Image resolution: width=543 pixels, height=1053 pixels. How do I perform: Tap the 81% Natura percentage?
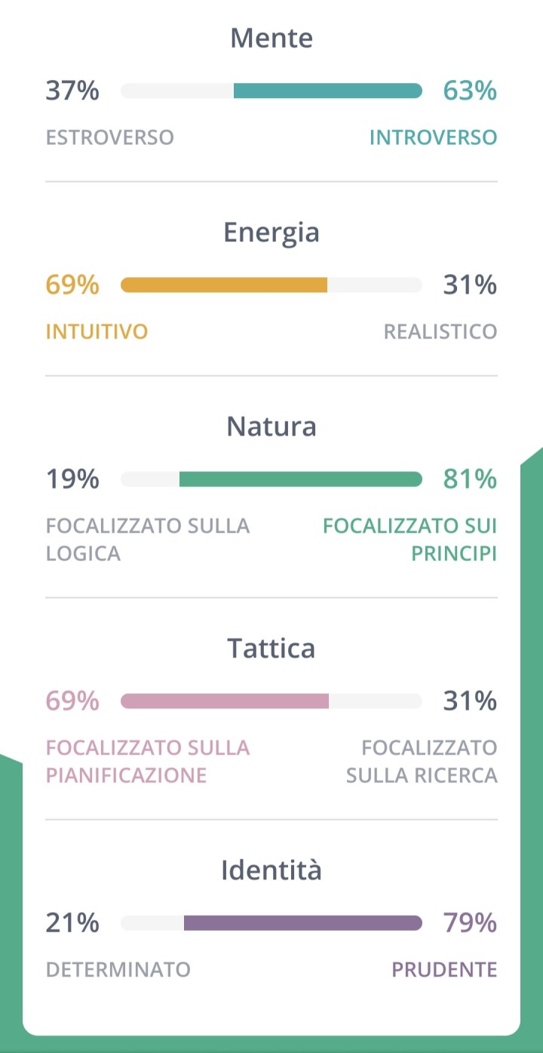470,479
